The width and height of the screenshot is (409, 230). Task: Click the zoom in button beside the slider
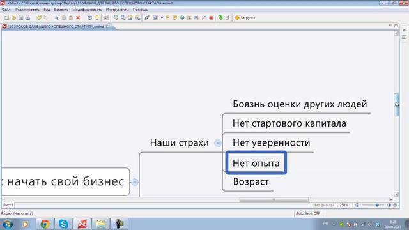(389, 205)
